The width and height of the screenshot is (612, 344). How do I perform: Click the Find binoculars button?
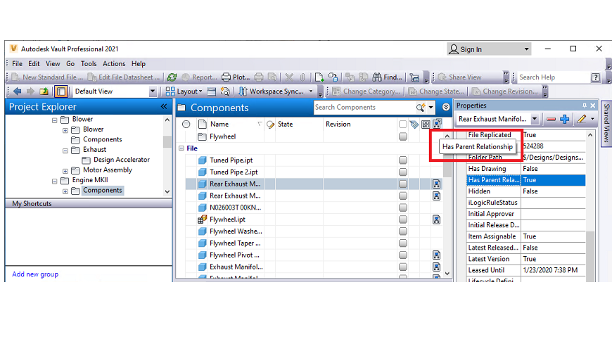pos(387,77)
